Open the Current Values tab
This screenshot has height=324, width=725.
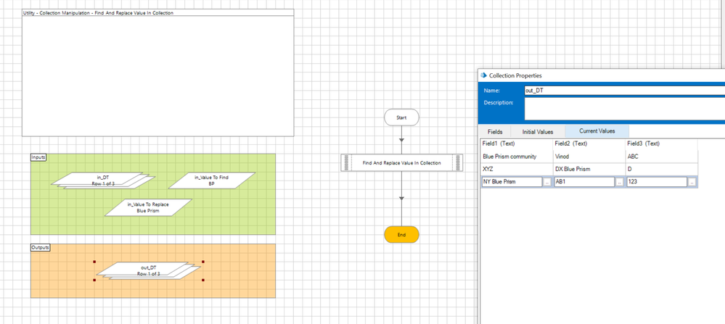(597, 131)
